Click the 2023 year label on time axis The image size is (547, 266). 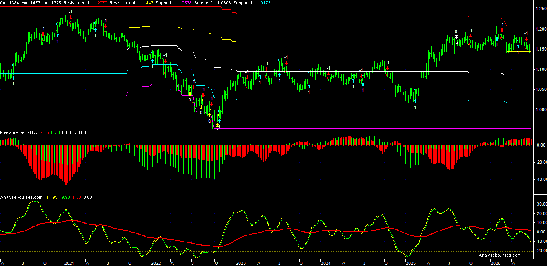241,263
